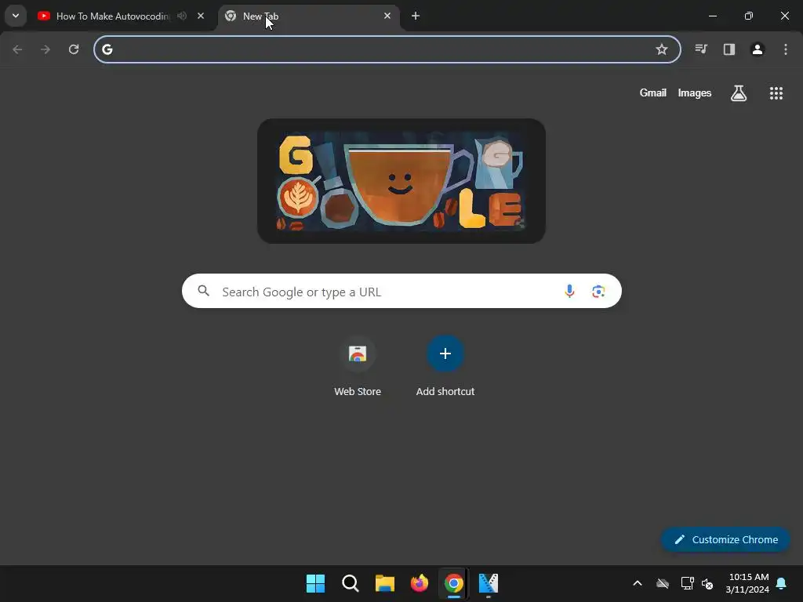Expand the system tray hidden icons
The width and height of the screenshot is (803, 602).
638,583
